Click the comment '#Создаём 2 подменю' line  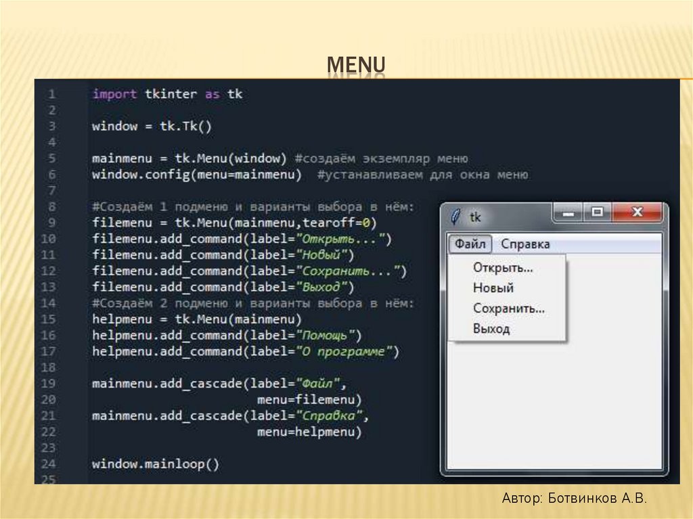click(x=253, y=303)
